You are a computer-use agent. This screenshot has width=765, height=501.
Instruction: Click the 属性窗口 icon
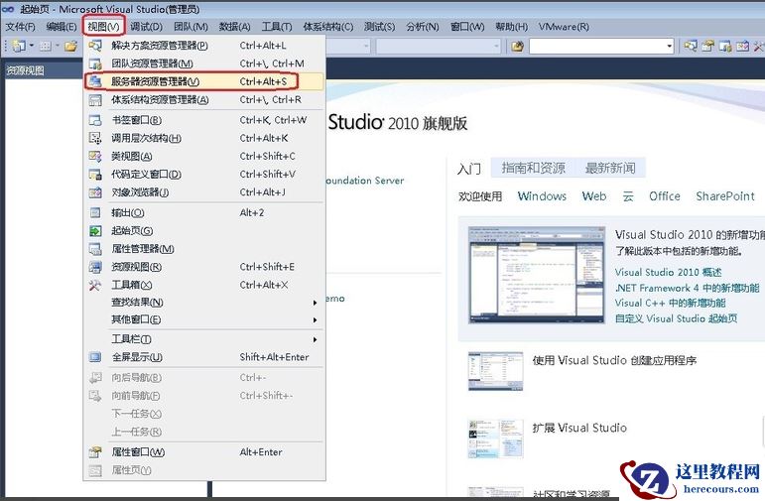click(x=95, y=452)
